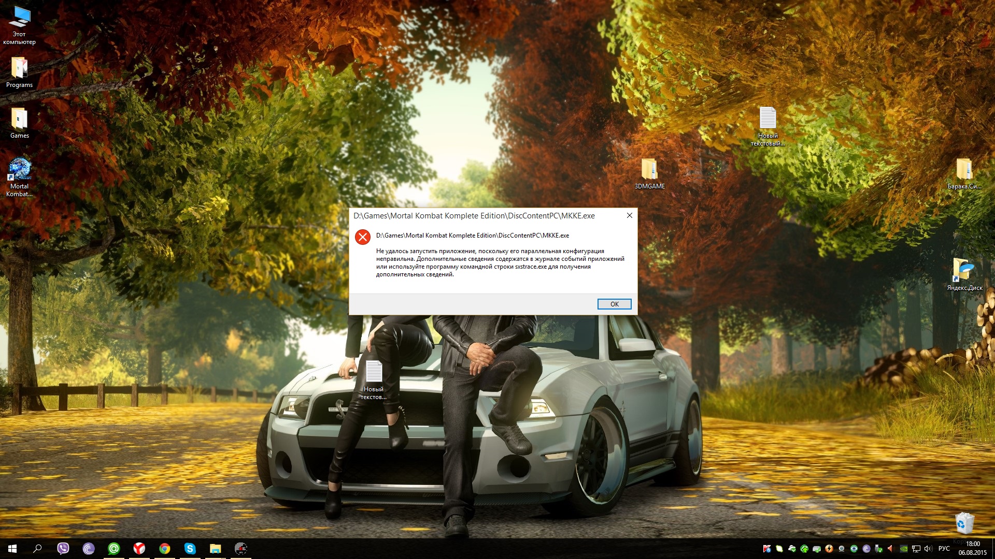Click the Kaspersky tray icon

tap(767, 549)
